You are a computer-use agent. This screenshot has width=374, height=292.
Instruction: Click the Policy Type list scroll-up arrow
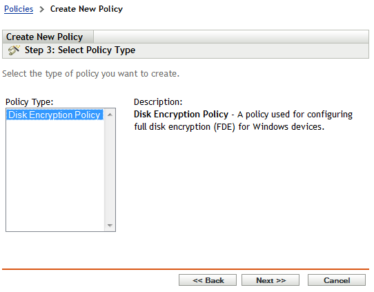[x=110, y=115]
